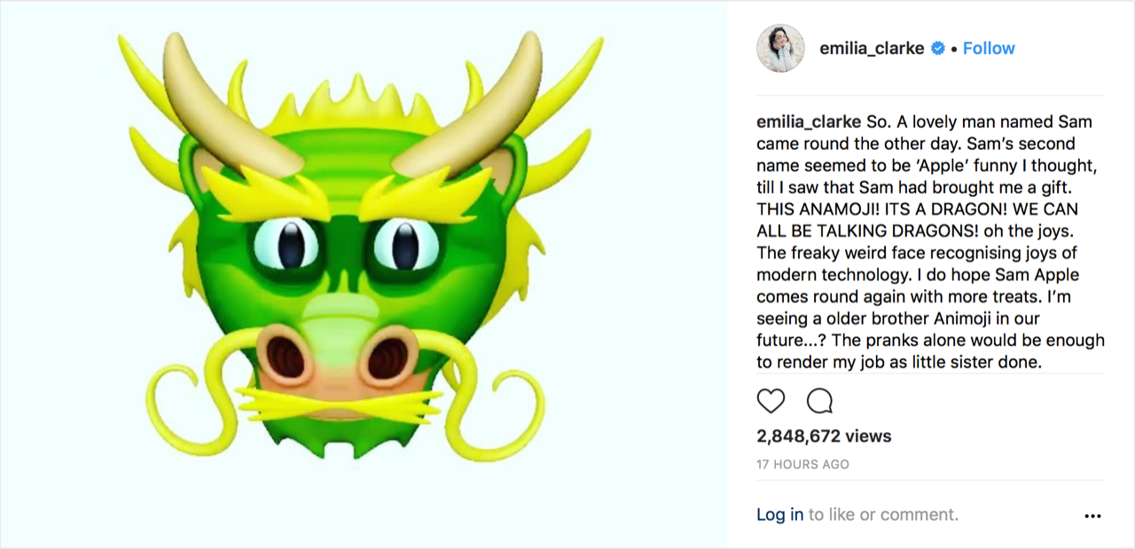Image resolution: width=1135 pixels, height=549 pixels.
Task: Like the post with the heart icon
Action: [x=771, y=401]
